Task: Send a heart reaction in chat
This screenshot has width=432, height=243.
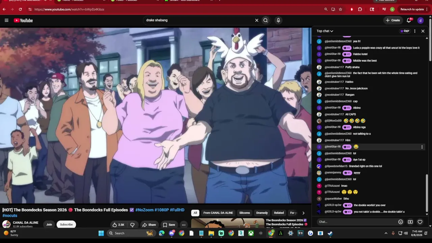Action: point(420,222)
